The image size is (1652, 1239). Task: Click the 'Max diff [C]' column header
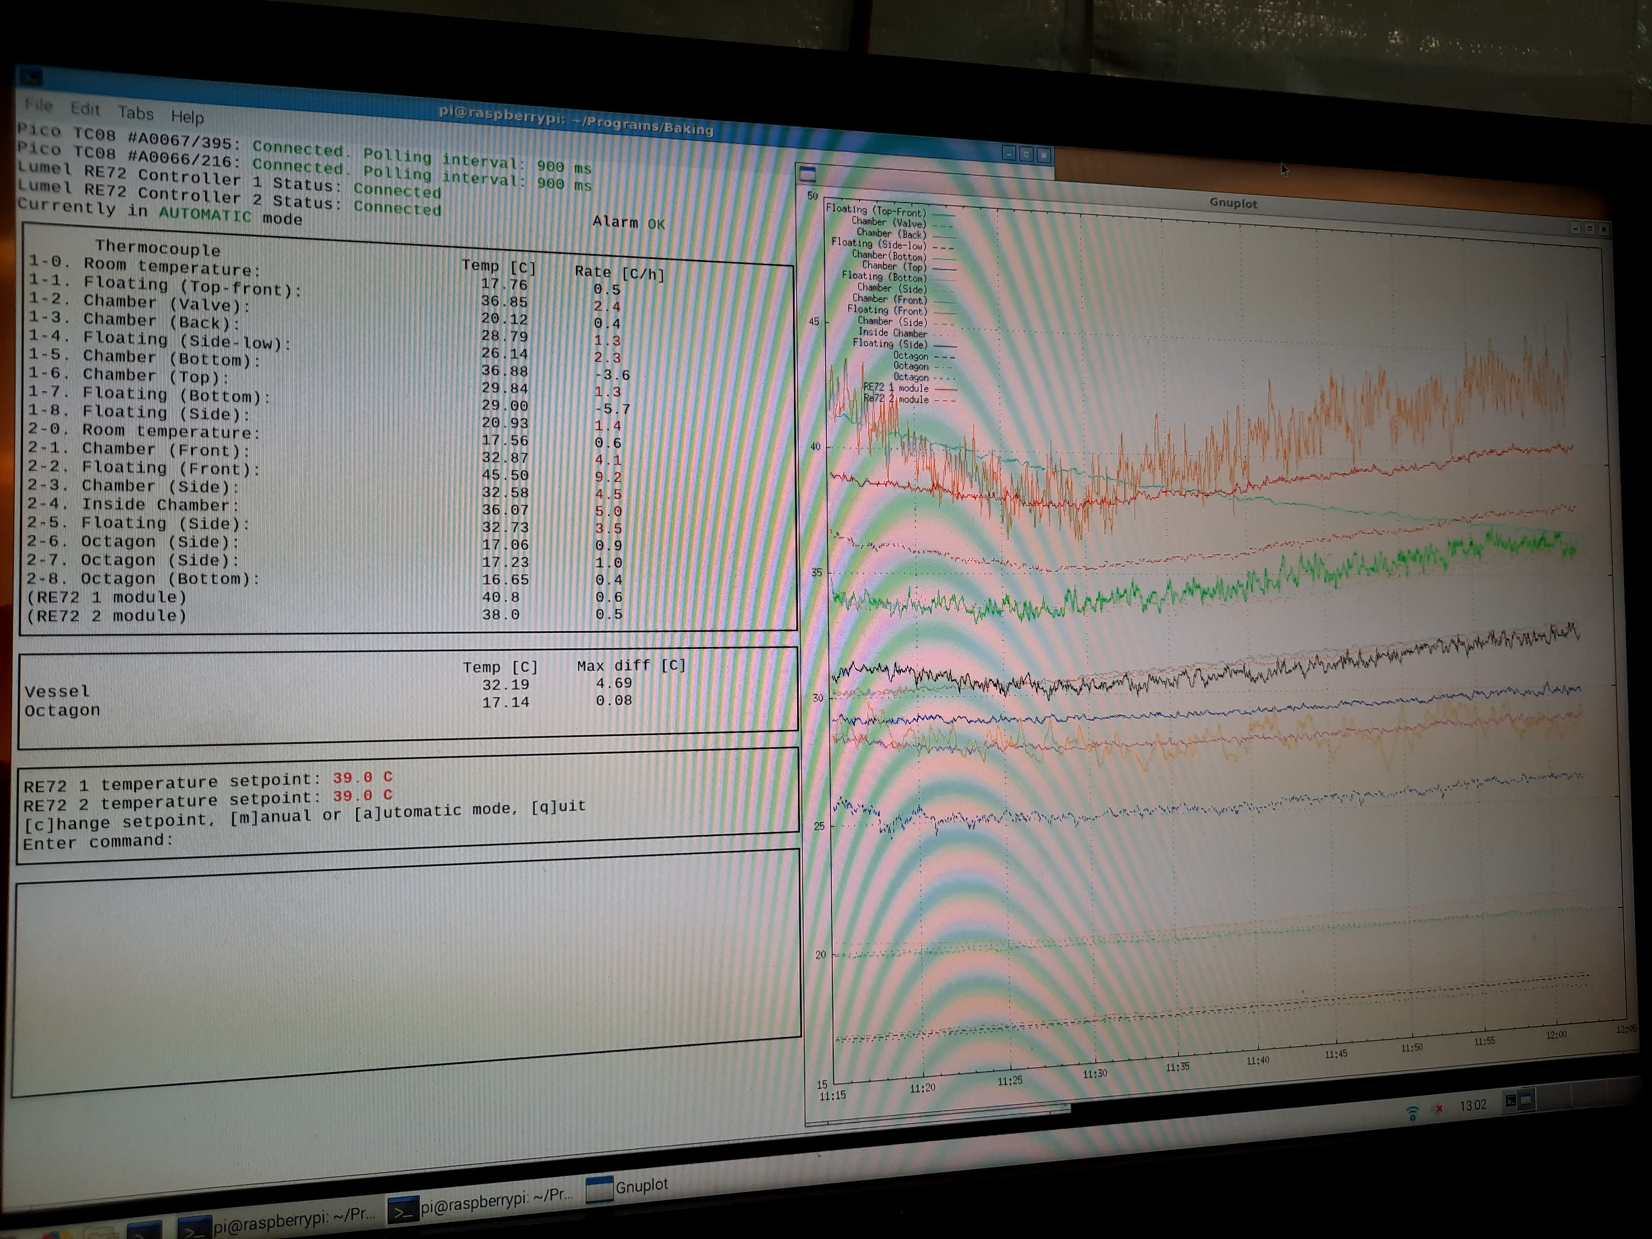coord(631,665)
